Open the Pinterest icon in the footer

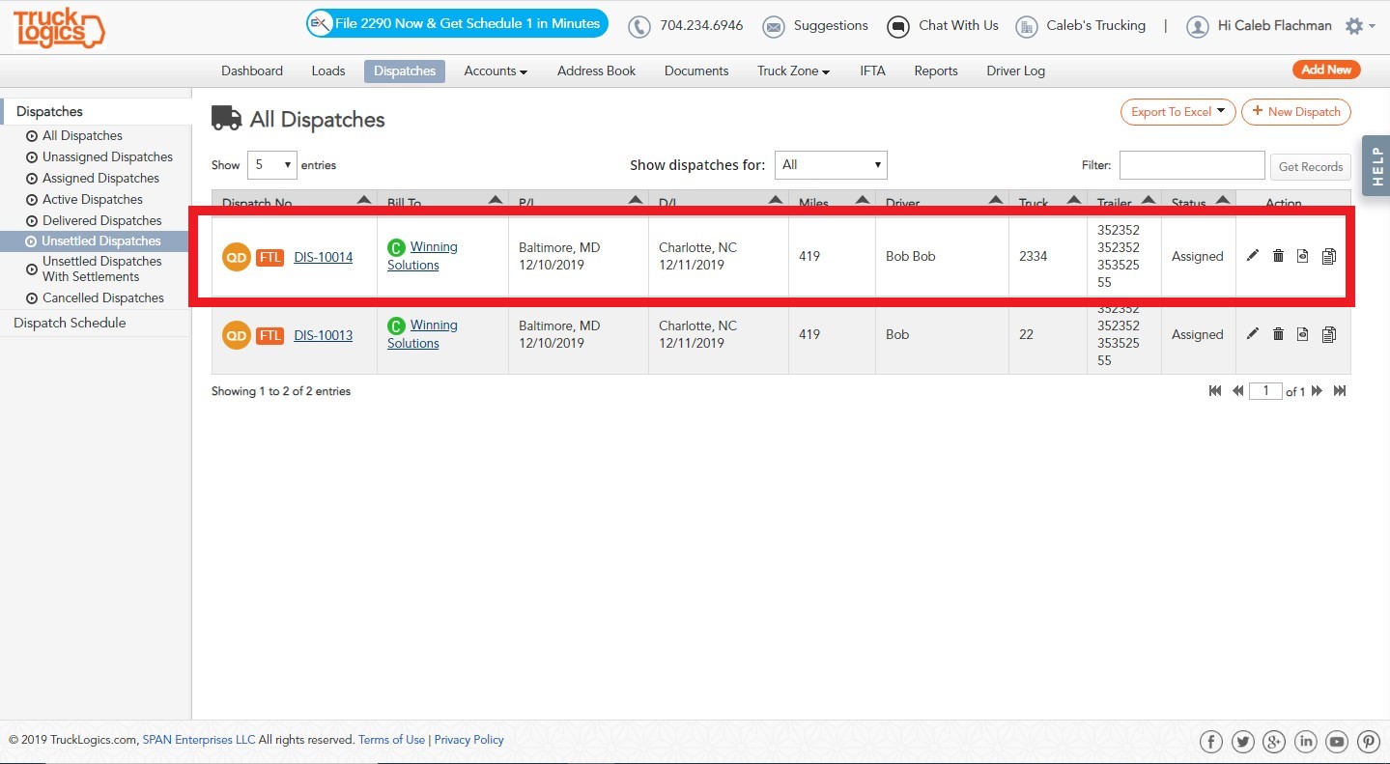coord(1369,742)
